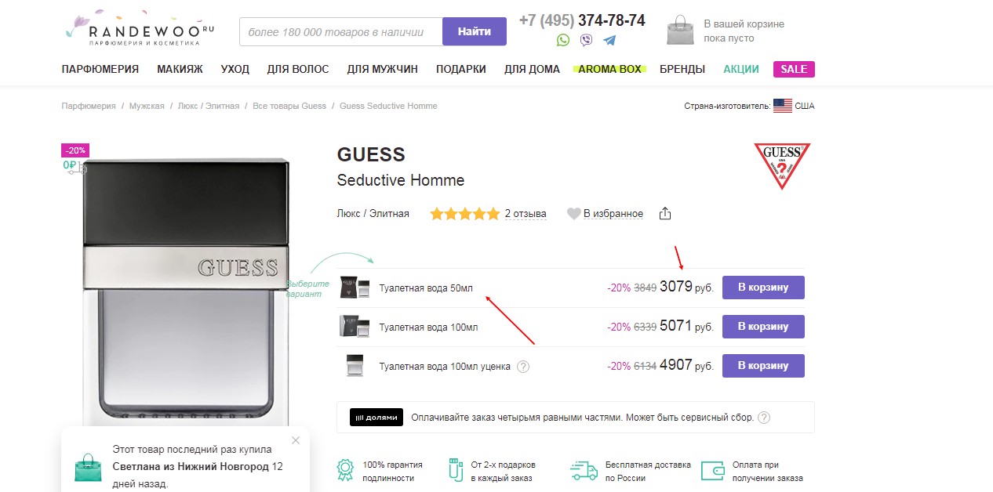Click the free delivery truck icon
Screen dimensions: 993x492
[584, 470]
